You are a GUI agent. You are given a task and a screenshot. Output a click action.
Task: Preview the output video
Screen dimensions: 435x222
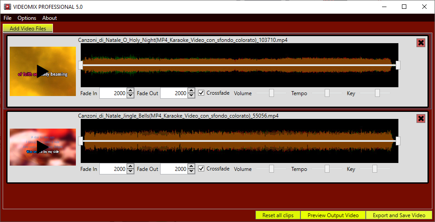click(x=333, y=215)
